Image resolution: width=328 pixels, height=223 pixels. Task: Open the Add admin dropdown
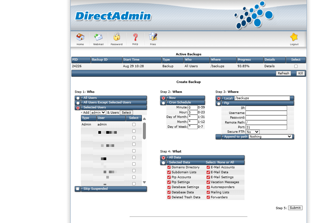[98, 113]
